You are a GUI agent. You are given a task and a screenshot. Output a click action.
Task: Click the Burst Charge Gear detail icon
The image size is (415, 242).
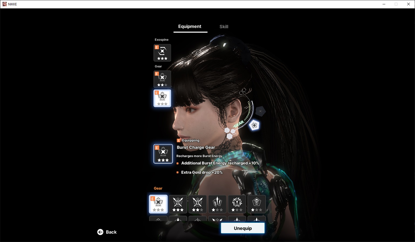(x=163, y=154)
